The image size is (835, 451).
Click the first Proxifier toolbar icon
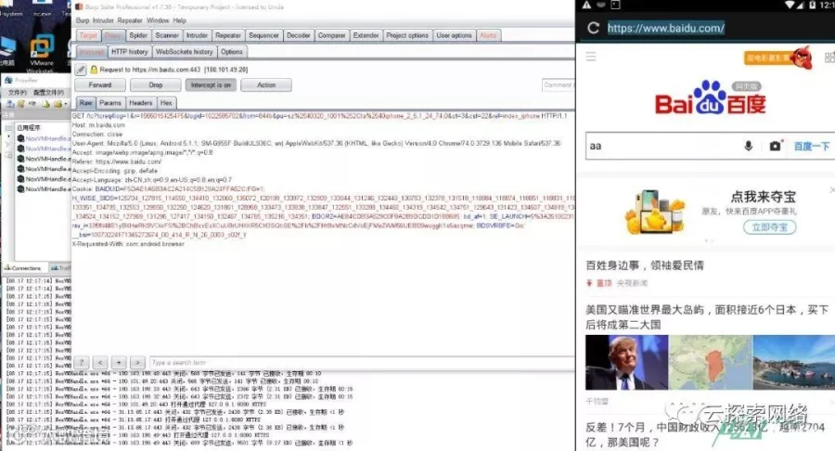tap(10, 104)
